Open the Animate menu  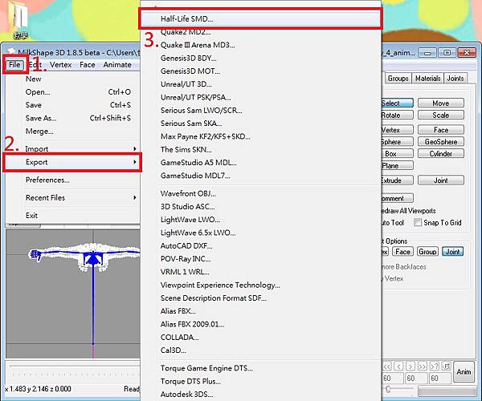(x=117, y=65)
